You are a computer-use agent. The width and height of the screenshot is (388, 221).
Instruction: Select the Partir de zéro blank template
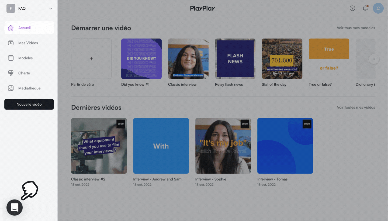(91, 59)
